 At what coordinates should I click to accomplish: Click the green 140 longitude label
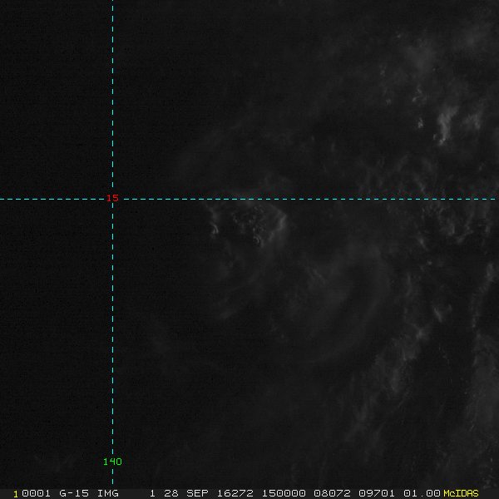pyautogui.click(x=112, y=462)
